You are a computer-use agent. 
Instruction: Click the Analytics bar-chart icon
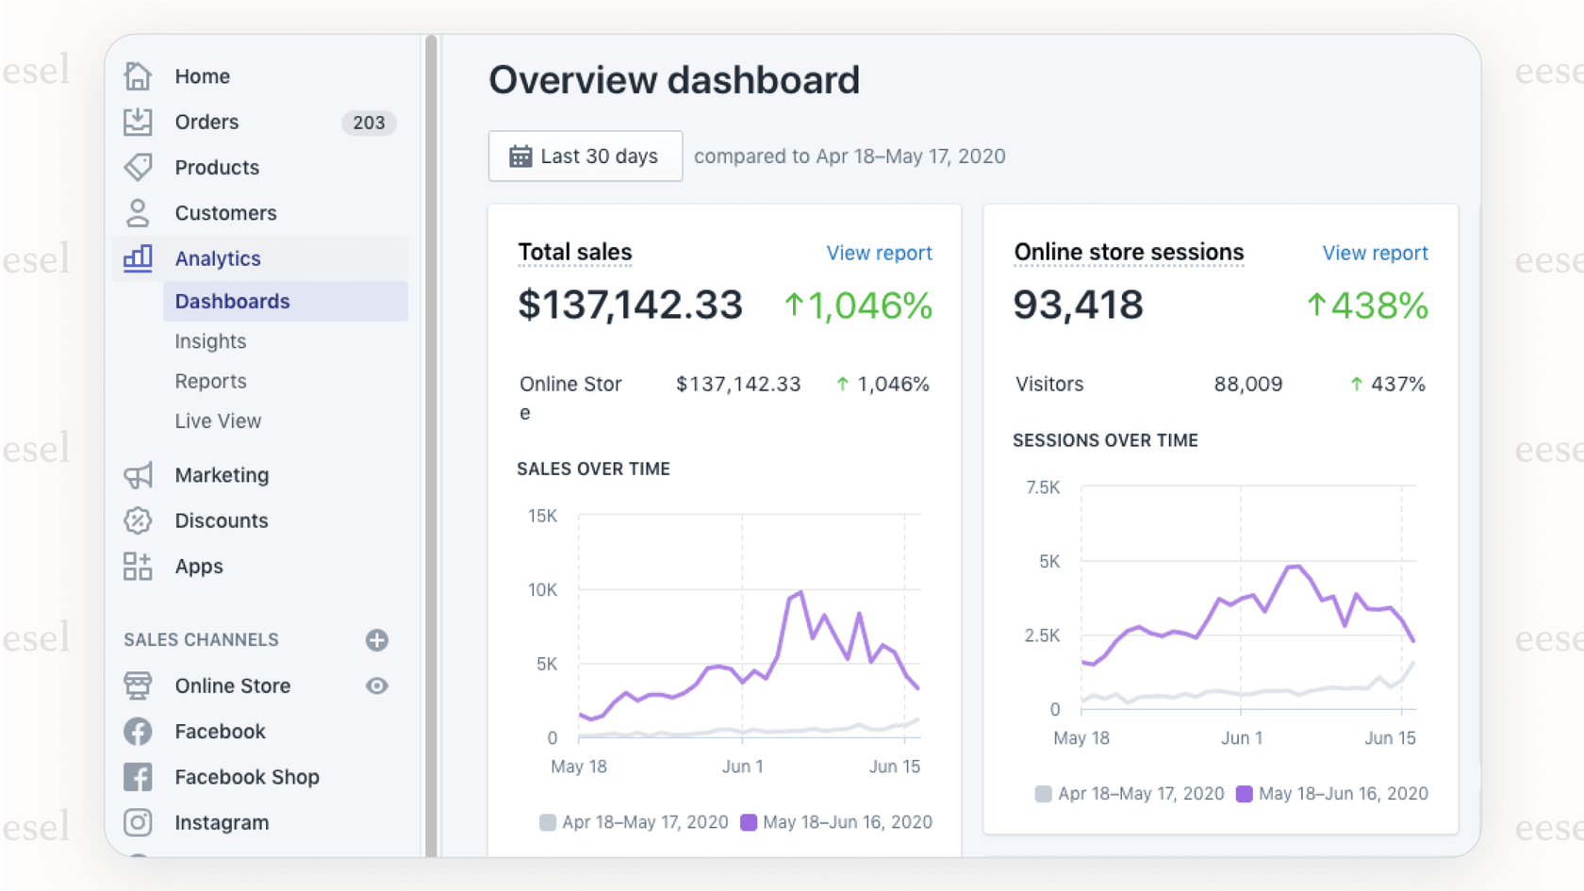coord(138,258)
